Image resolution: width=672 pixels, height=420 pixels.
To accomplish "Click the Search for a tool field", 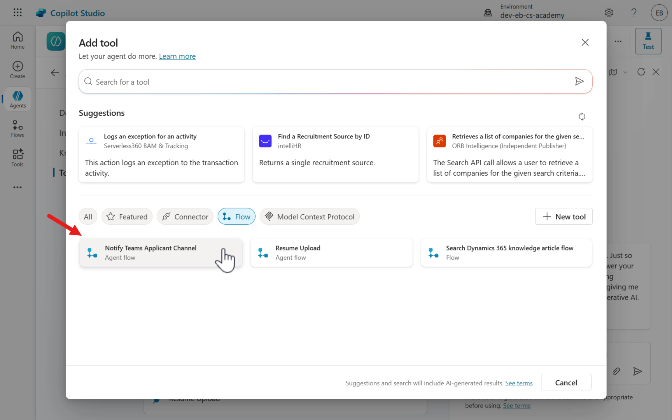I will tap(327, 82).
